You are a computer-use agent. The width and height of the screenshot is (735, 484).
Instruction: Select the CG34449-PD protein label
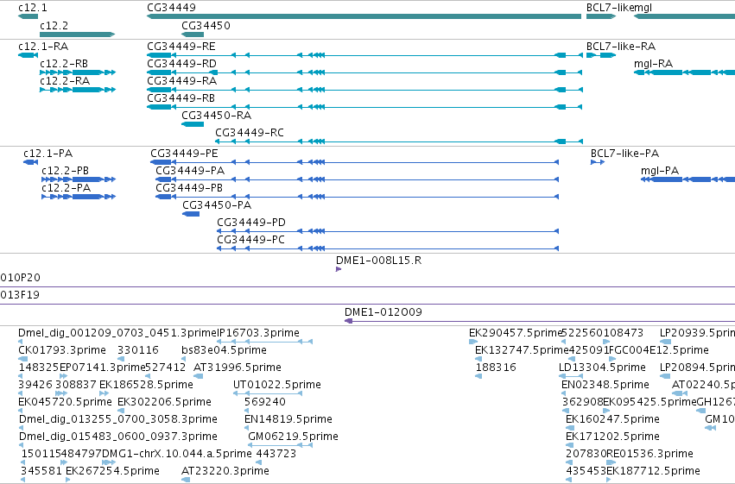251,223
